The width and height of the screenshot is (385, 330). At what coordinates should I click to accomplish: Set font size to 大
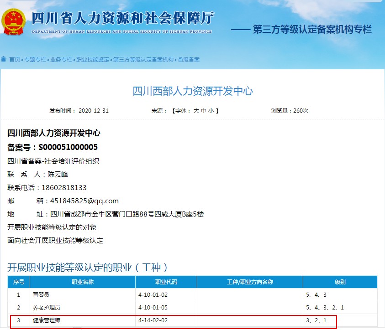click(196, 111)
